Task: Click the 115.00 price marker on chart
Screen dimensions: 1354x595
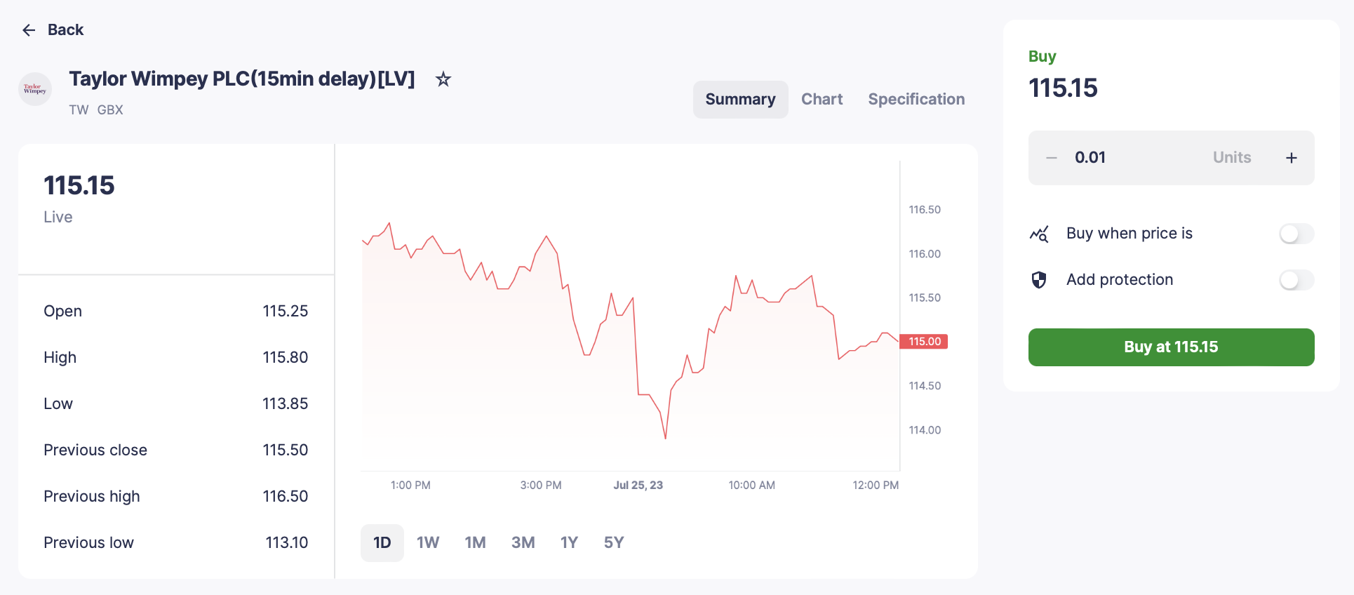Action: pos(923,342)
